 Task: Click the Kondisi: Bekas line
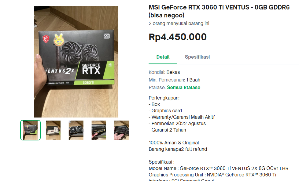(164, 72)
